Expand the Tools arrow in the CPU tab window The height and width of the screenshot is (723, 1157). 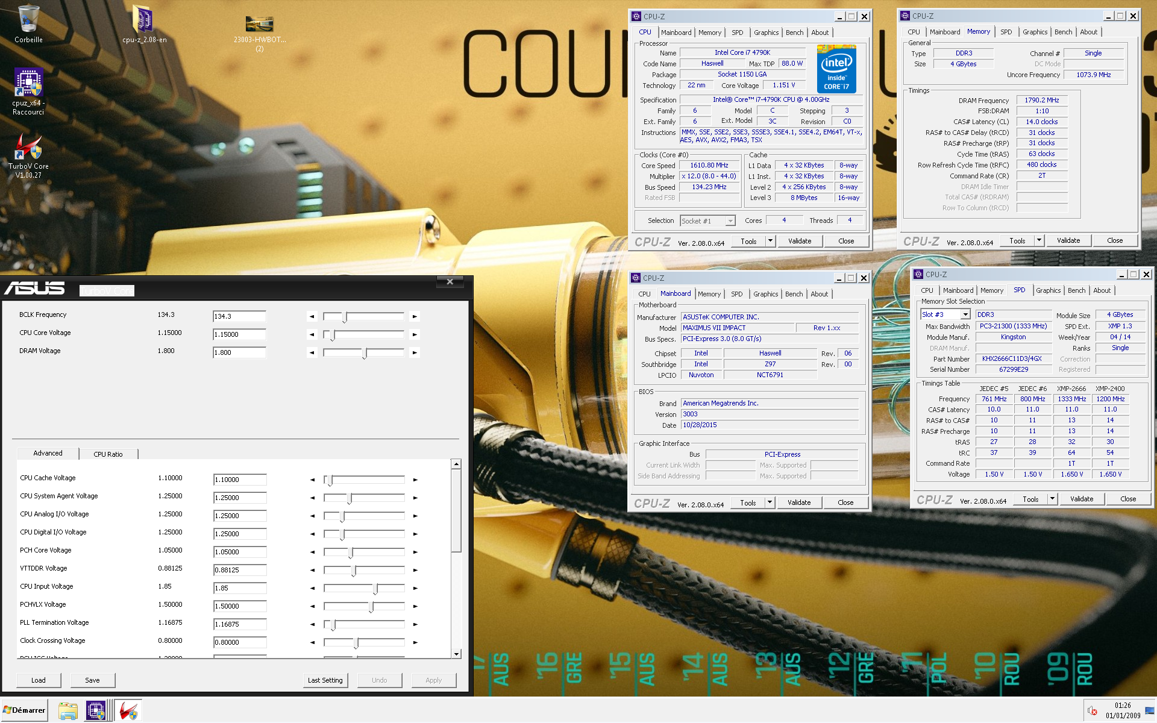coord(770,241)
